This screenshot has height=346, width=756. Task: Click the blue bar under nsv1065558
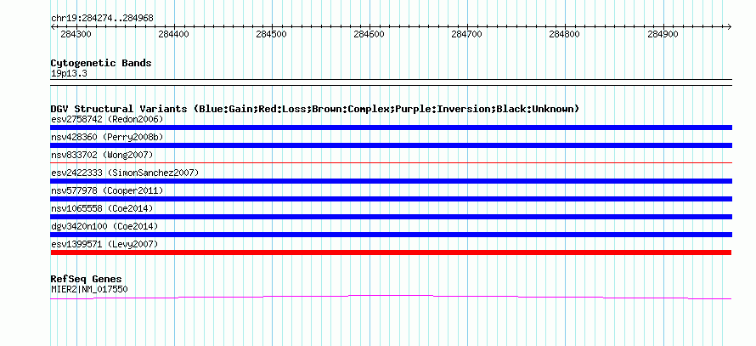point(391,217)
